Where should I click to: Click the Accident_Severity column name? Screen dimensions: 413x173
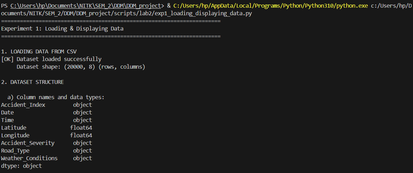pyautogui.click(x=28, y=143)
